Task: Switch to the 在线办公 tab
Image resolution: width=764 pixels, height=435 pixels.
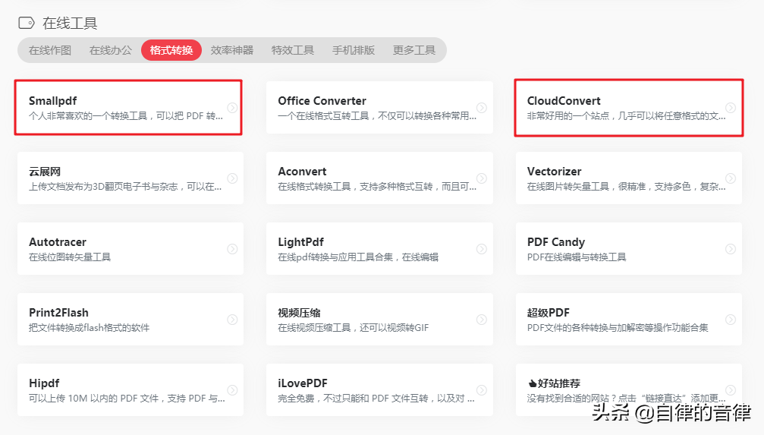Action: click(111, 50)
